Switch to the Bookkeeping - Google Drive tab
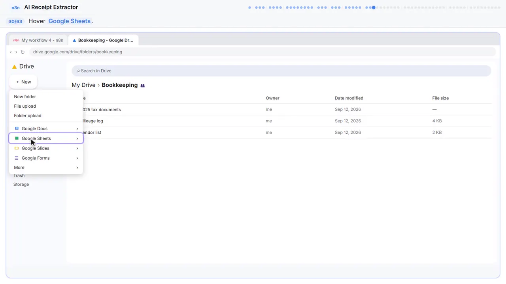This screenshot has width=506, height=284. point(104,40)
